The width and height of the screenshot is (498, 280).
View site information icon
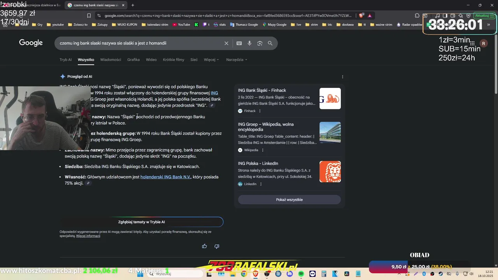coord(99,16)
